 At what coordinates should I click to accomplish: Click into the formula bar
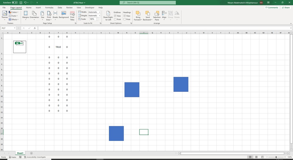point(164,28)
